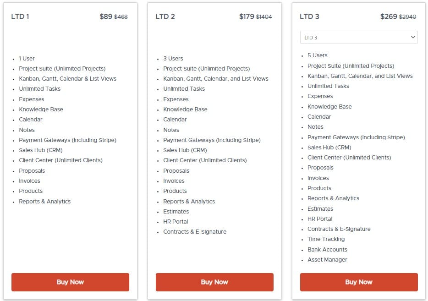Click Sales Hub (CRM) in the LTD 2 list
Viewport: 428px width, 301px height.
184,150
